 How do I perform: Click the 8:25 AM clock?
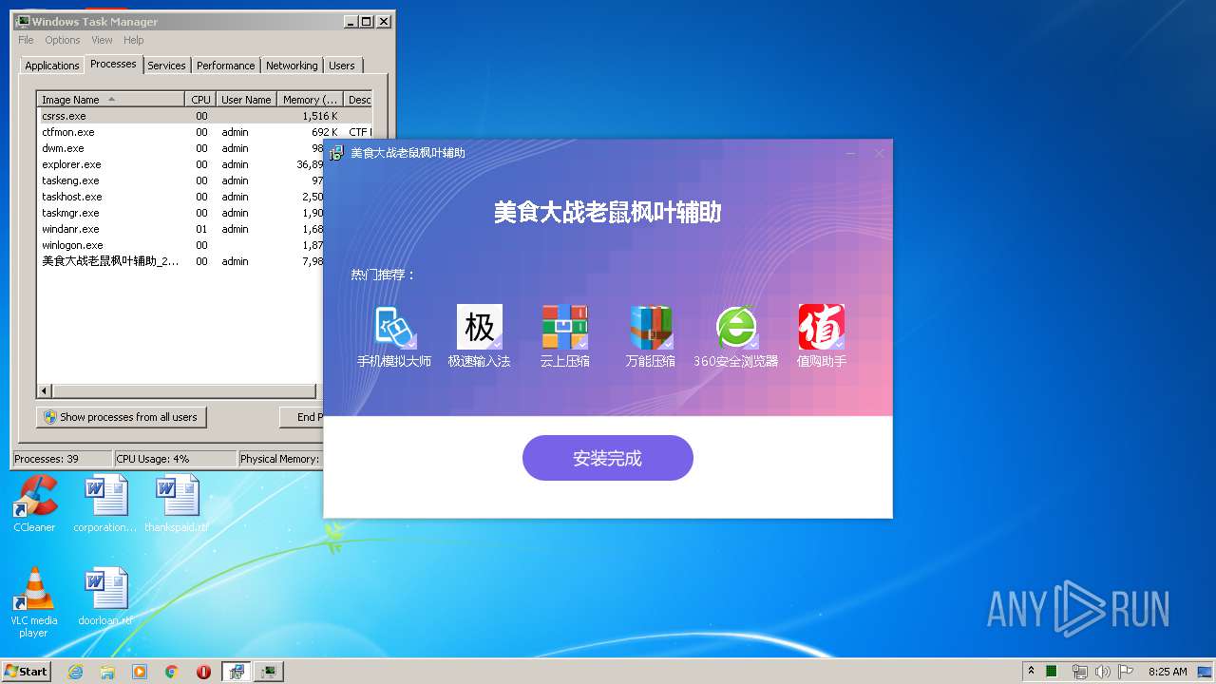pyautogui.click(x=1168, y=671)
